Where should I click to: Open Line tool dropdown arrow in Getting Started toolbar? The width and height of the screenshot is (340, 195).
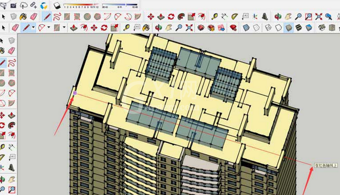33,27
